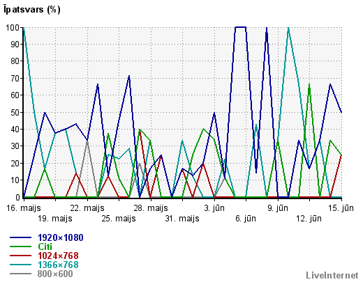Click the 6. jūn date label
363x282 pixels.
[x=246, y=219]
